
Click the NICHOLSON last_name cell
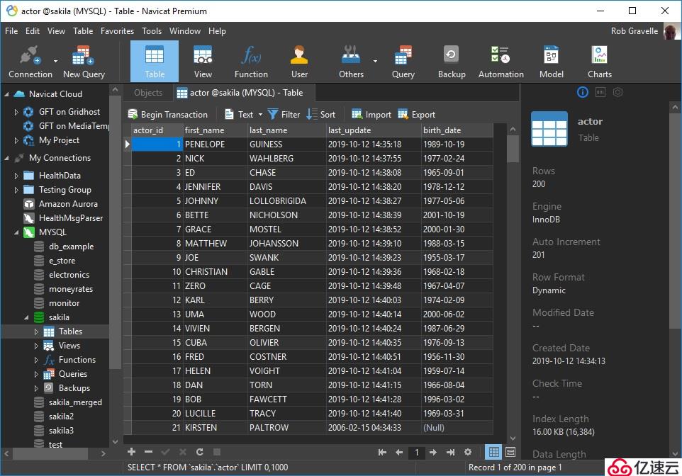coord(286,215)
